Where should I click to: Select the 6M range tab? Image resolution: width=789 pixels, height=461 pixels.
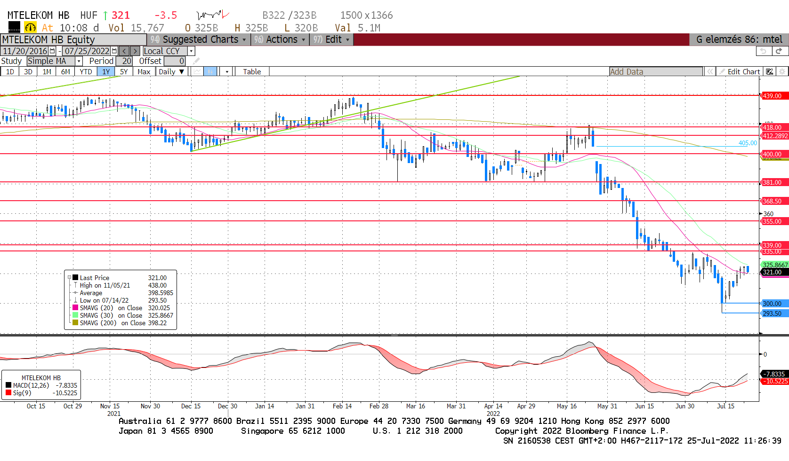pos(65,71)
